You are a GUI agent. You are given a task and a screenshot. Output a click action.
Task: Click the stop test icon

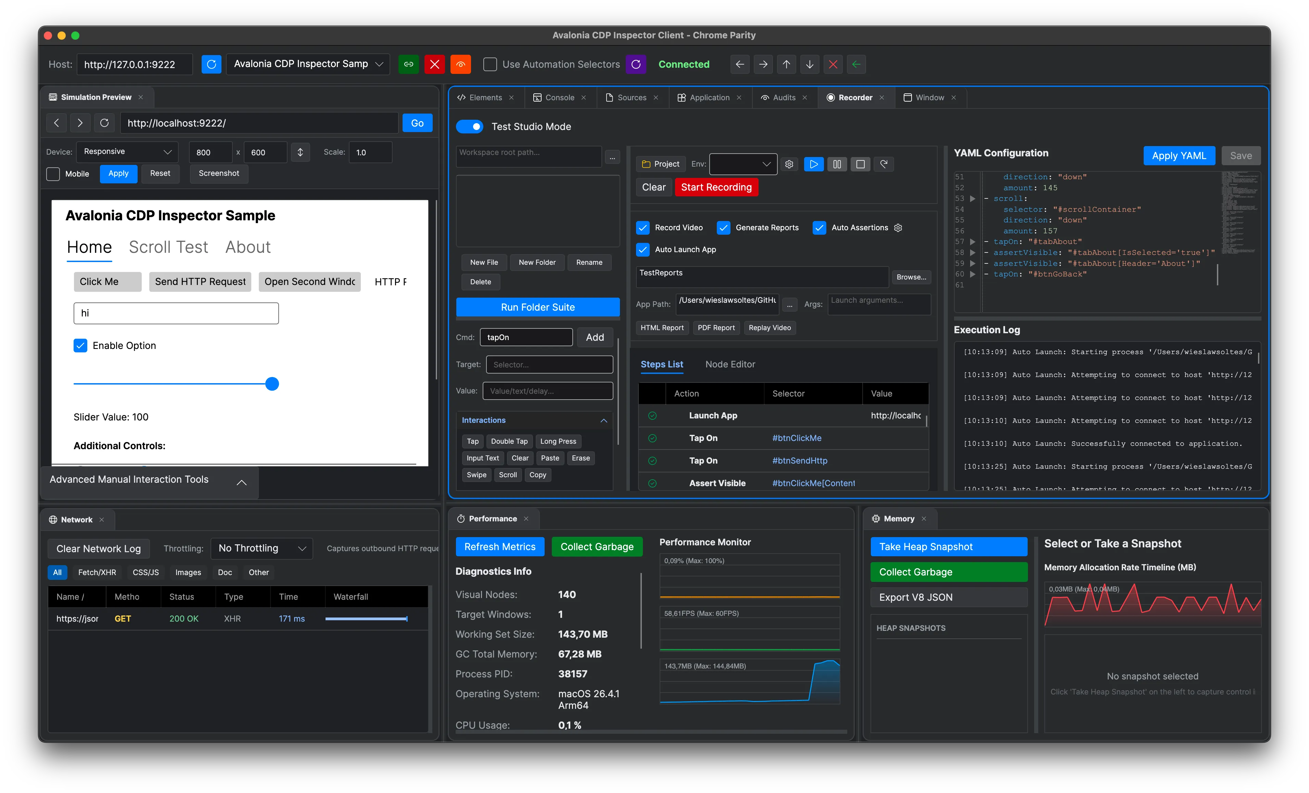point(860,164)
